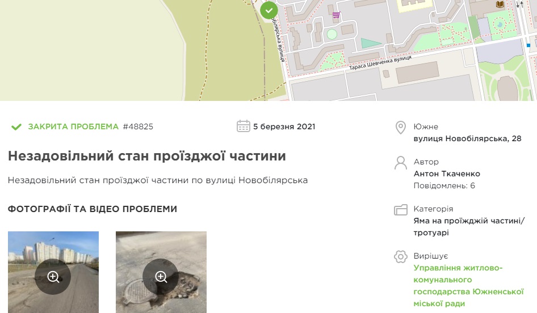The image size is (537, 313).
Task: Click the date 5 березня 2021
Action: [284, 126]
